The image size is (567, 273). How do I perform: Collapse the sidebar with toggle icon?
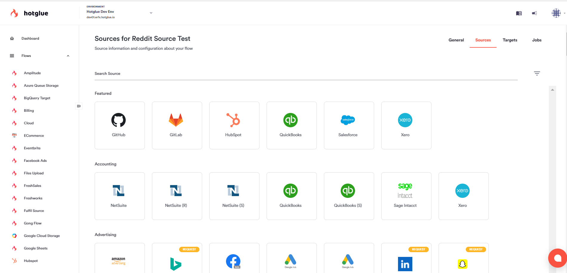pos(79,106)
